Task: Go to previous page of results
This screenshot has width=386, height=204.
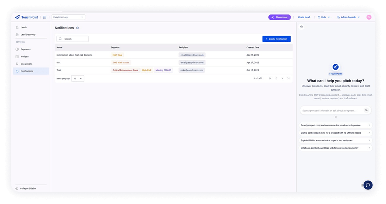Action: tap(276, 79)
